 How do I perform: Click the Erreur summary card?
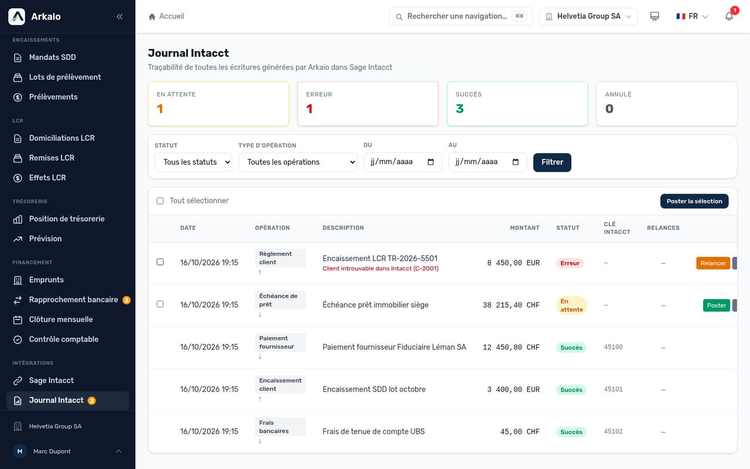pyautogui.click(x=368, y=104)
